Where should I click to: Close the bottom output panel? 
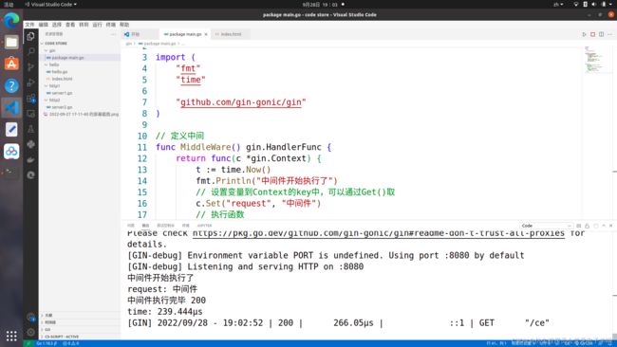coord(610,226)
